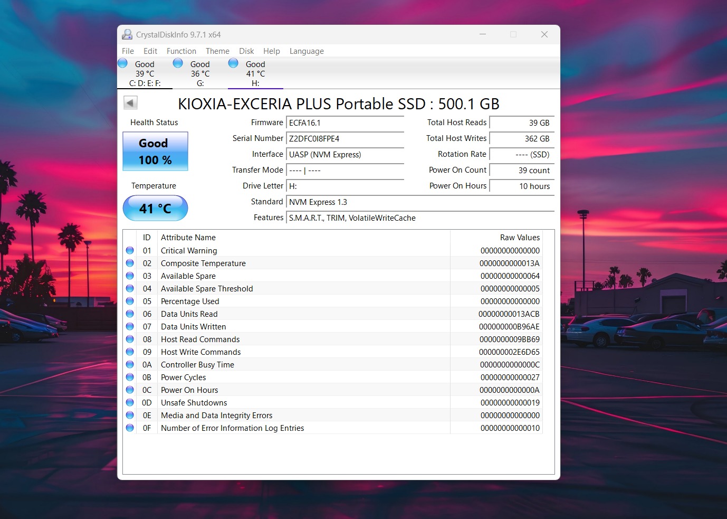Click the status orb for Media and Data Integrity Errors
727x519 pixels.
pos(130,415)
